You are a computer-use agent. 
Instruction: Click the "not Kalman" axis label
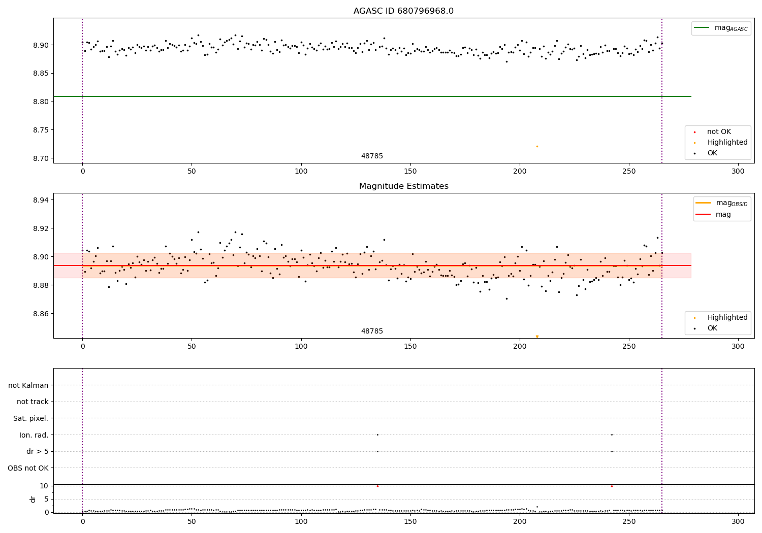[x=28, y=385]
